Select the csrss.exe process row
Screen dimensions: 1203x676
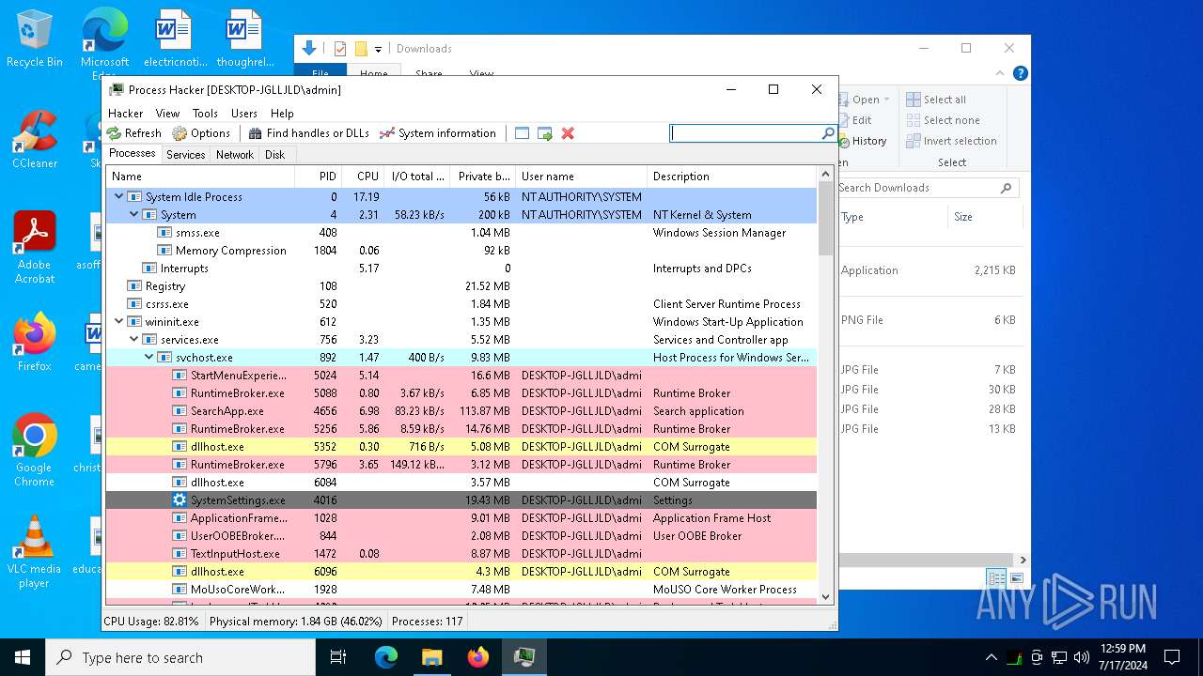(461, 304)
